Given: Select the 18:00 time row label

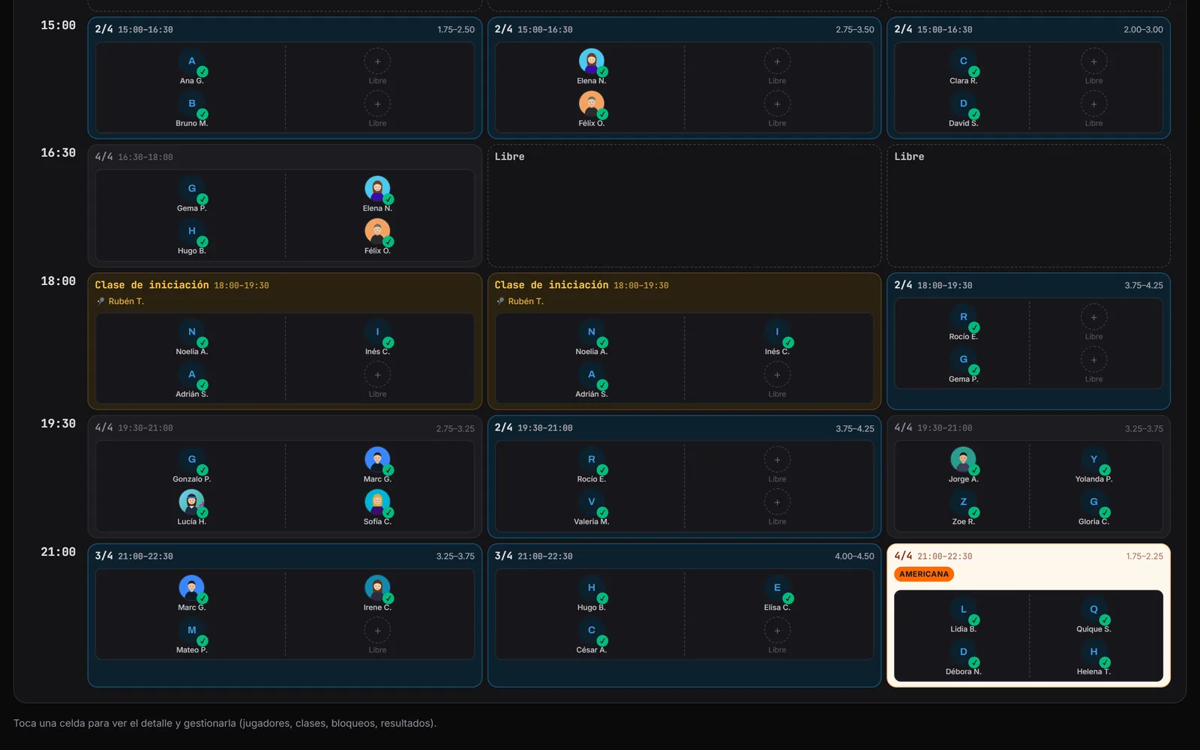Looking at the screenshot, I should click(58, 281).
